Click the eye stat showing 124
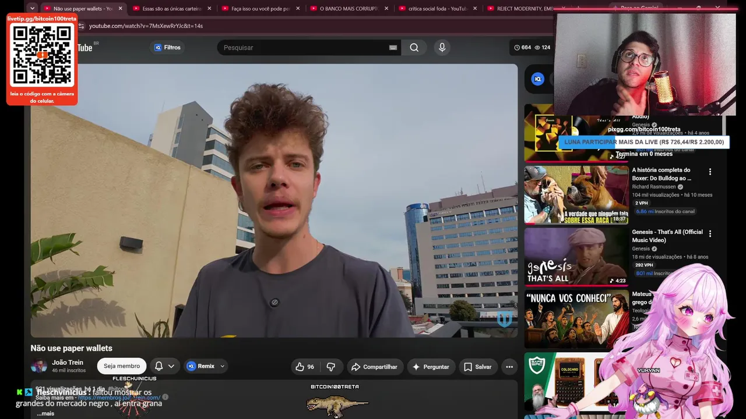Viewport: 746px width, 419px height. [543, 48]
